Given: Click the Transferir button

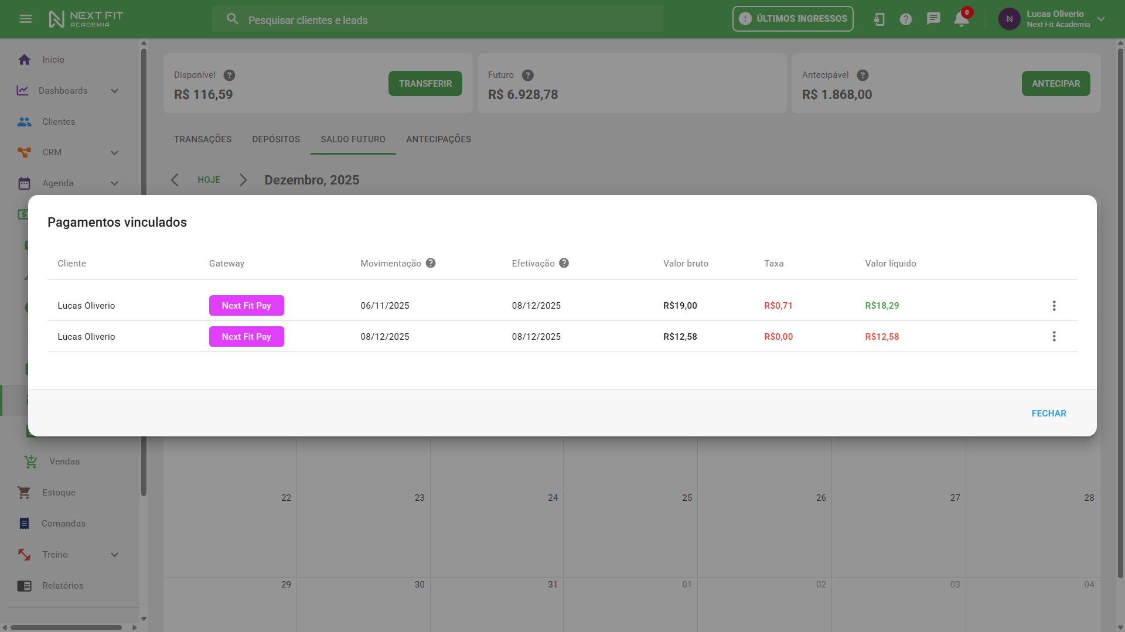Looking at the screenshot, I should [x=425, y=84].
